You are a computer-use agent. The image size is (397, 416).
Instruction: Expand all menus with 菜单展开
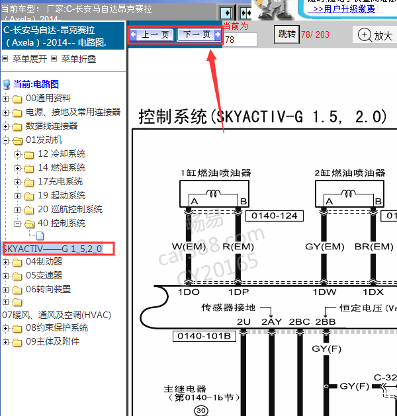[30, 59]
